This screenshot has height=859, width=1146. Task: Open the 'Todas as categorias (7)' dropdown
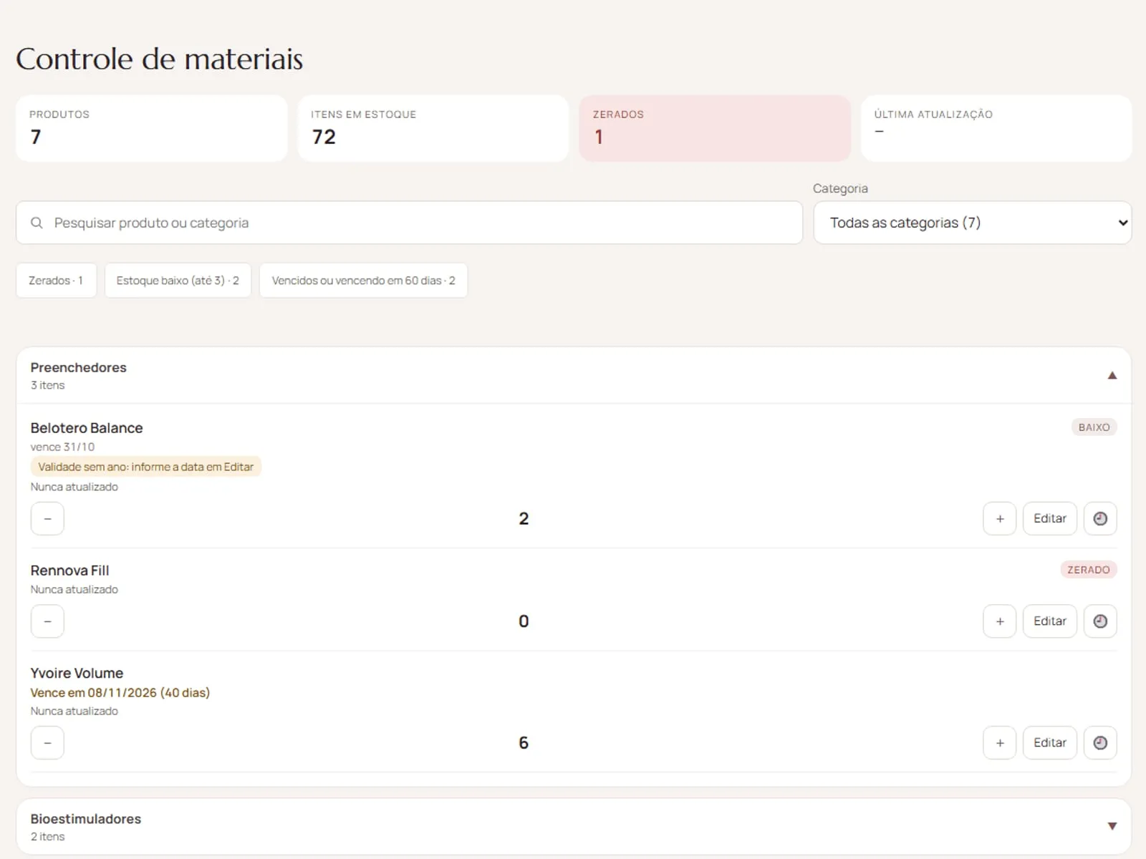pos(973,223)
